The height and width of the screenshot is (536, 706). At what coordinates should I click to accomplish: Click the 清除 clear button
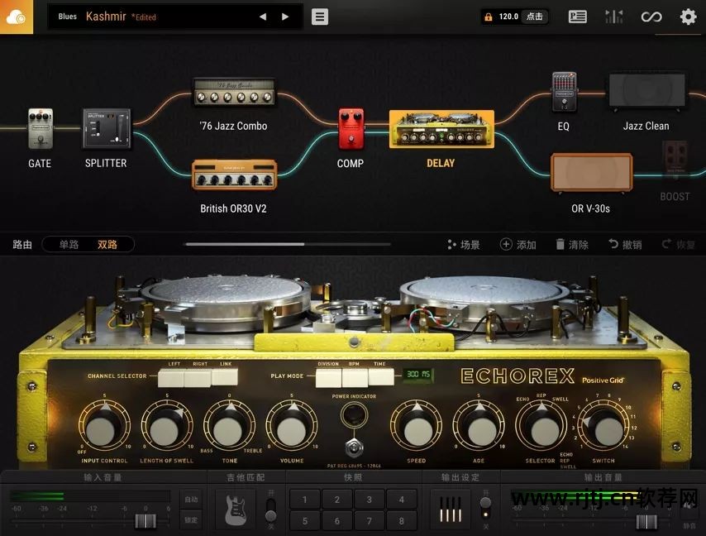572,244
